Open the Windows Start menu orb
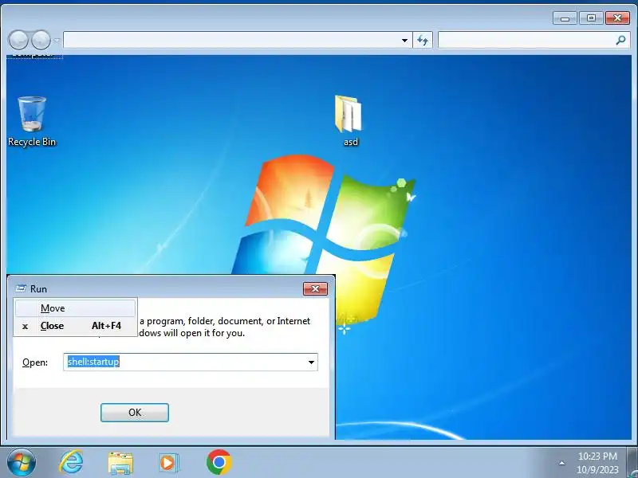This screenshot has height=478, width=638. pyautogui.click(x=22, y=462)
